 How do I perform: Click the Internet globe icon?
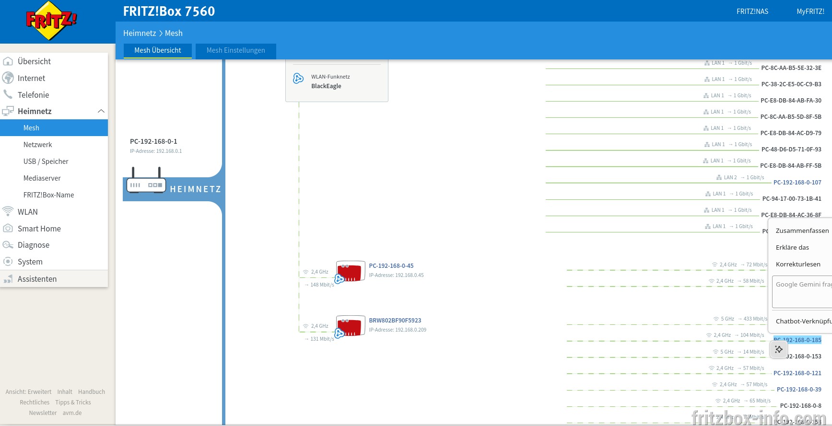coord(8,78)
